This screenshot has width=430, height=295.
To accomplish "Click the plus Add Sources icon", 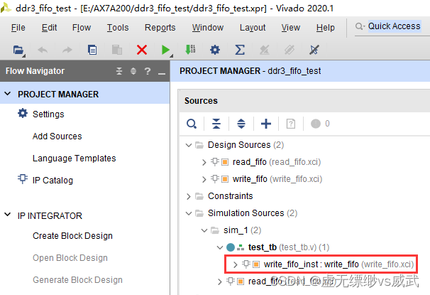I will tap(266, 124).
